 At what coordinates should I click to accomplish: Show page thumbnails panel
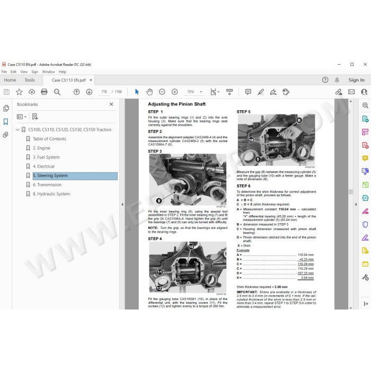pos(6,108)
